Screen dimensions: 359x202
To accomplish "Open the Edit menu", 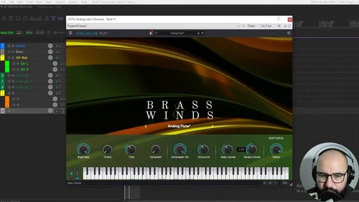I will (x=11, y=2).
